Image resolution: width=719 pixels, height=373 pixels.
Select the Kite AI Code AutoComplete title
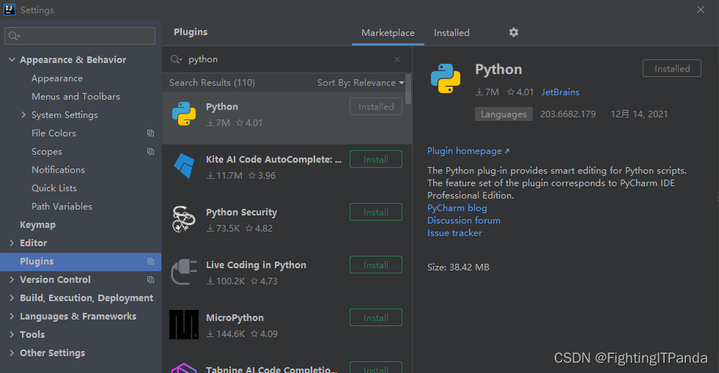click(x=274, y=160)
